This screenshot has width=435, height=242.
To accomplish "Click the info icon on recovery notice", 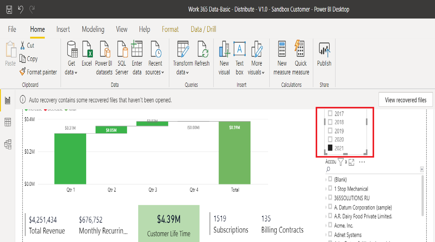I will point(23,100).
